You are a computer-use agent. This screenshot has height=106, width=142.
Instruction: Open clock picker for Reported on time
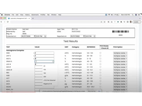click(x=94, y=36)
